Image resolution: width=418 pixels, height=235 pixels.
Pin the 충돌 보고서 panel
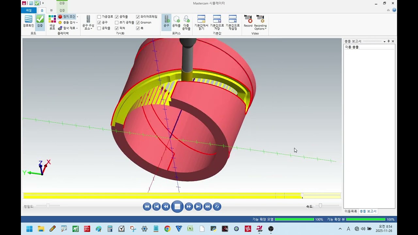click(x=389, y=41)
